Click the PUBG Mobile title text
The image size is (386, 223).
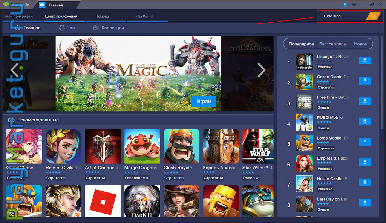(329, 117)
